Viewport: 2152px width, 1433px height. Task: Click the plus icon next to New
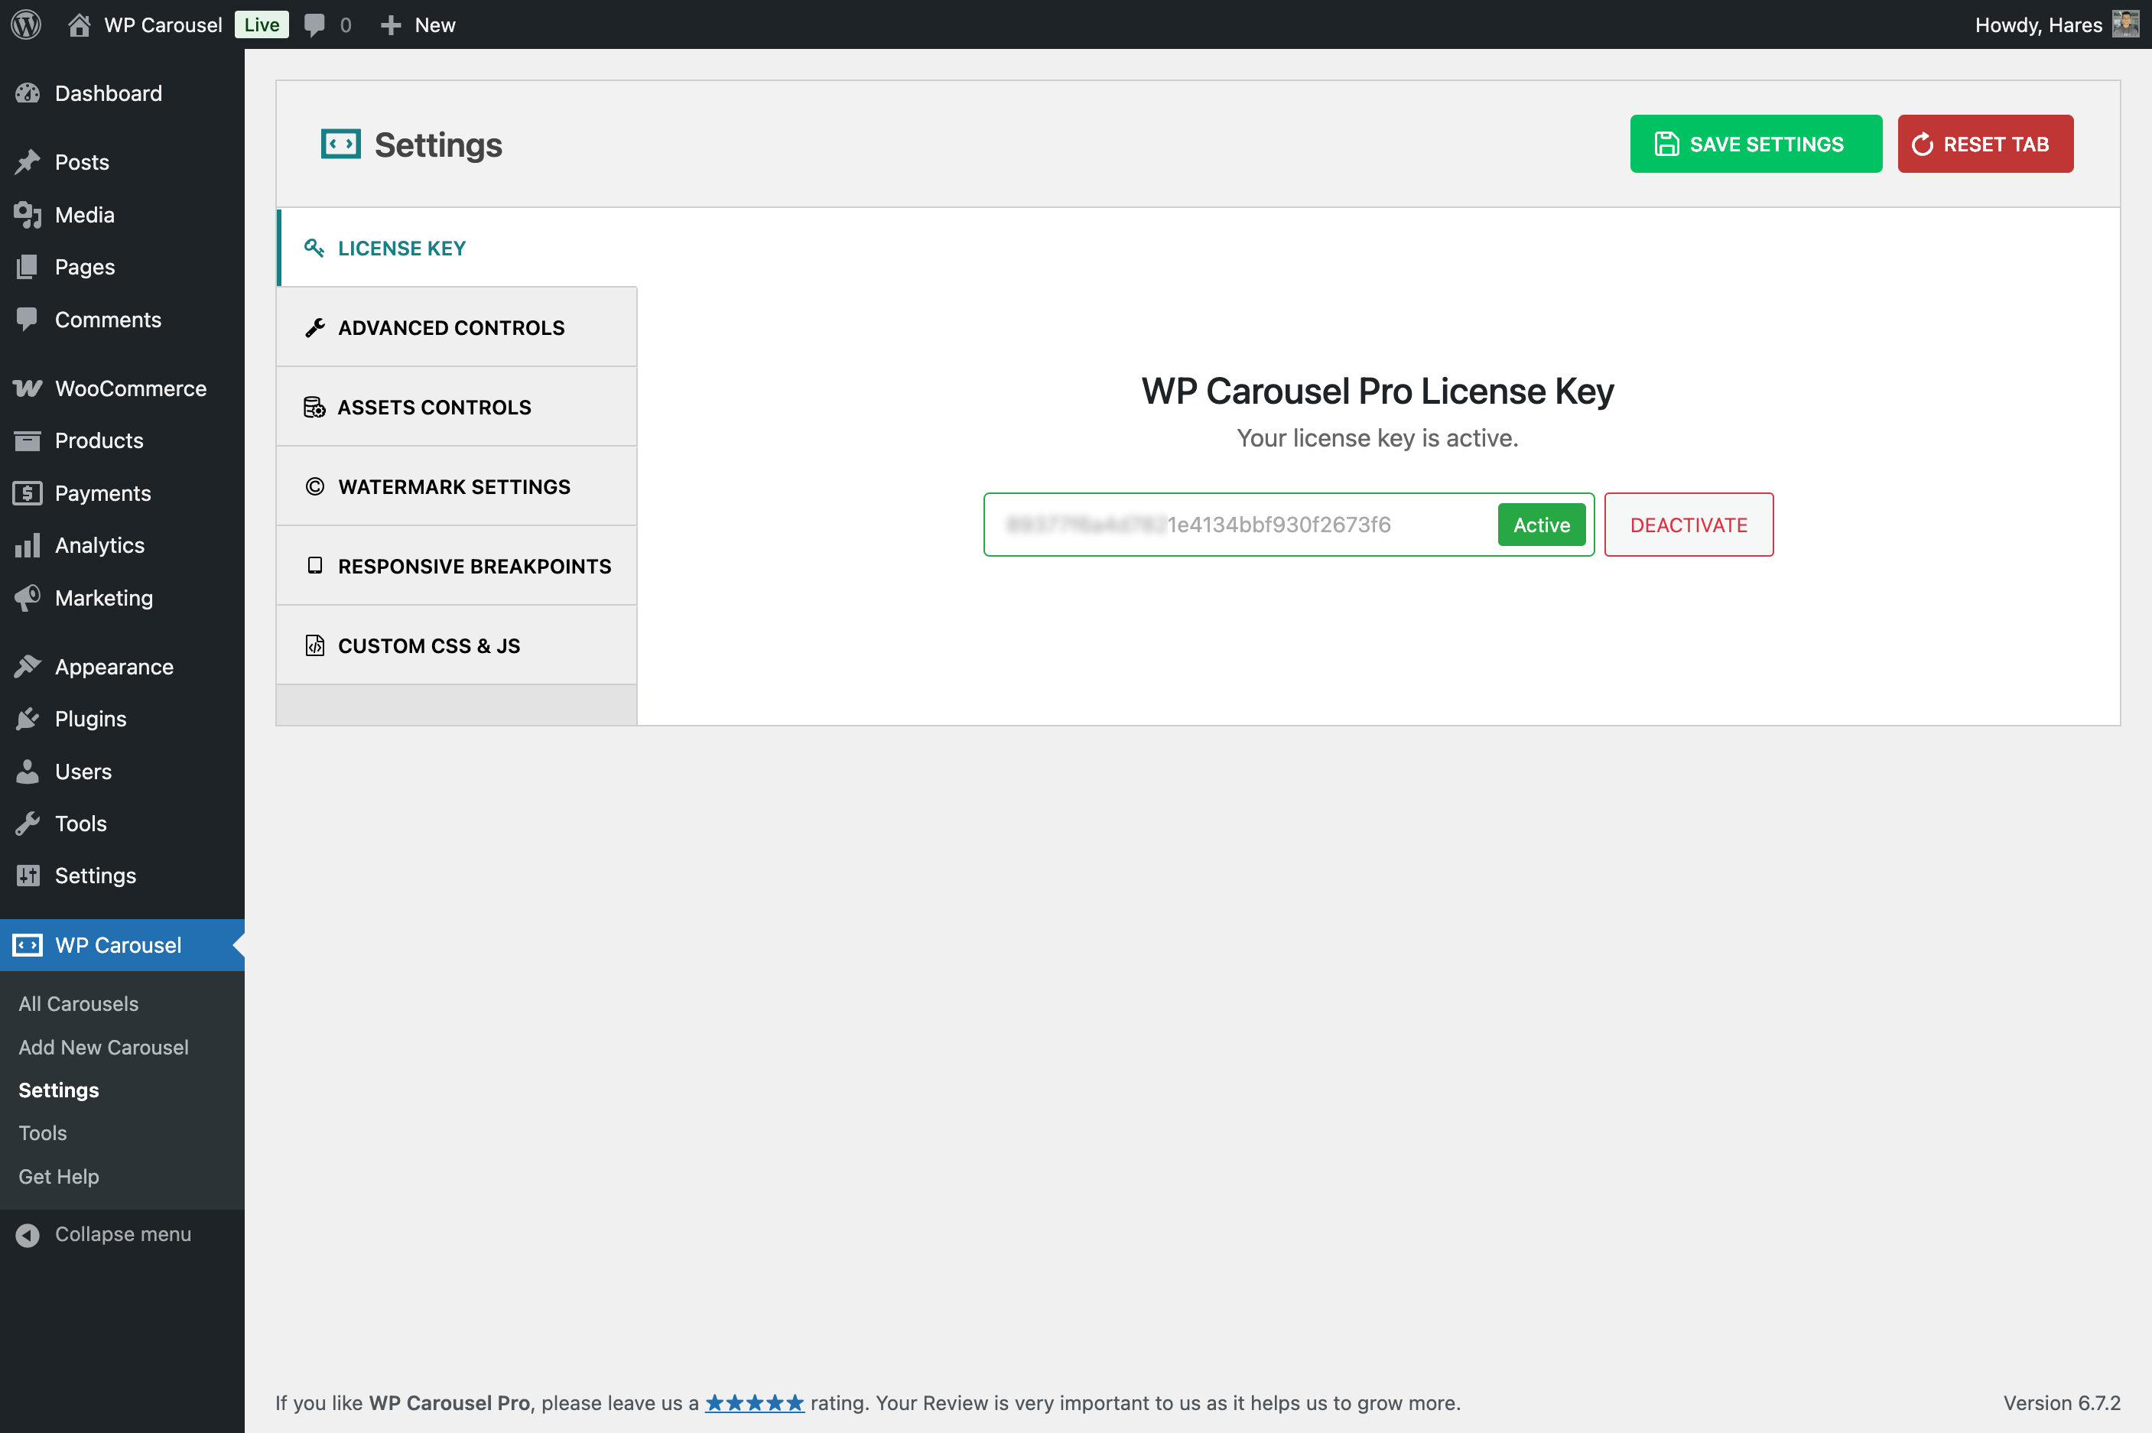(391, 24)
